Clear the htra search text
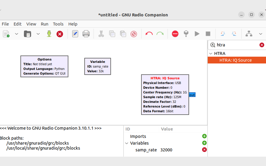 pyautogui.click(x=262, y=45)
